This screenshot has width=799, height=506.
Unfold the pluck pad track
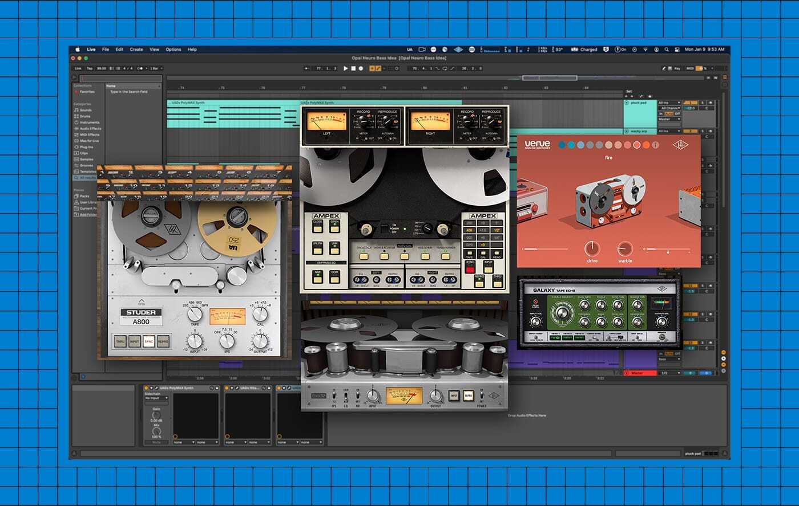(x=627, y=103)
